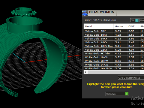
Task: Select the White Gold:14K PdW row
Action: pyautogui.click(x=114, y=68)
